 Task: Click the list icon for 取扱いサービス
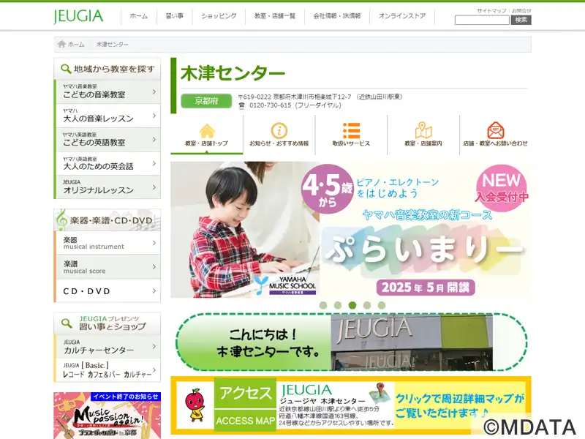click(351, 131)
